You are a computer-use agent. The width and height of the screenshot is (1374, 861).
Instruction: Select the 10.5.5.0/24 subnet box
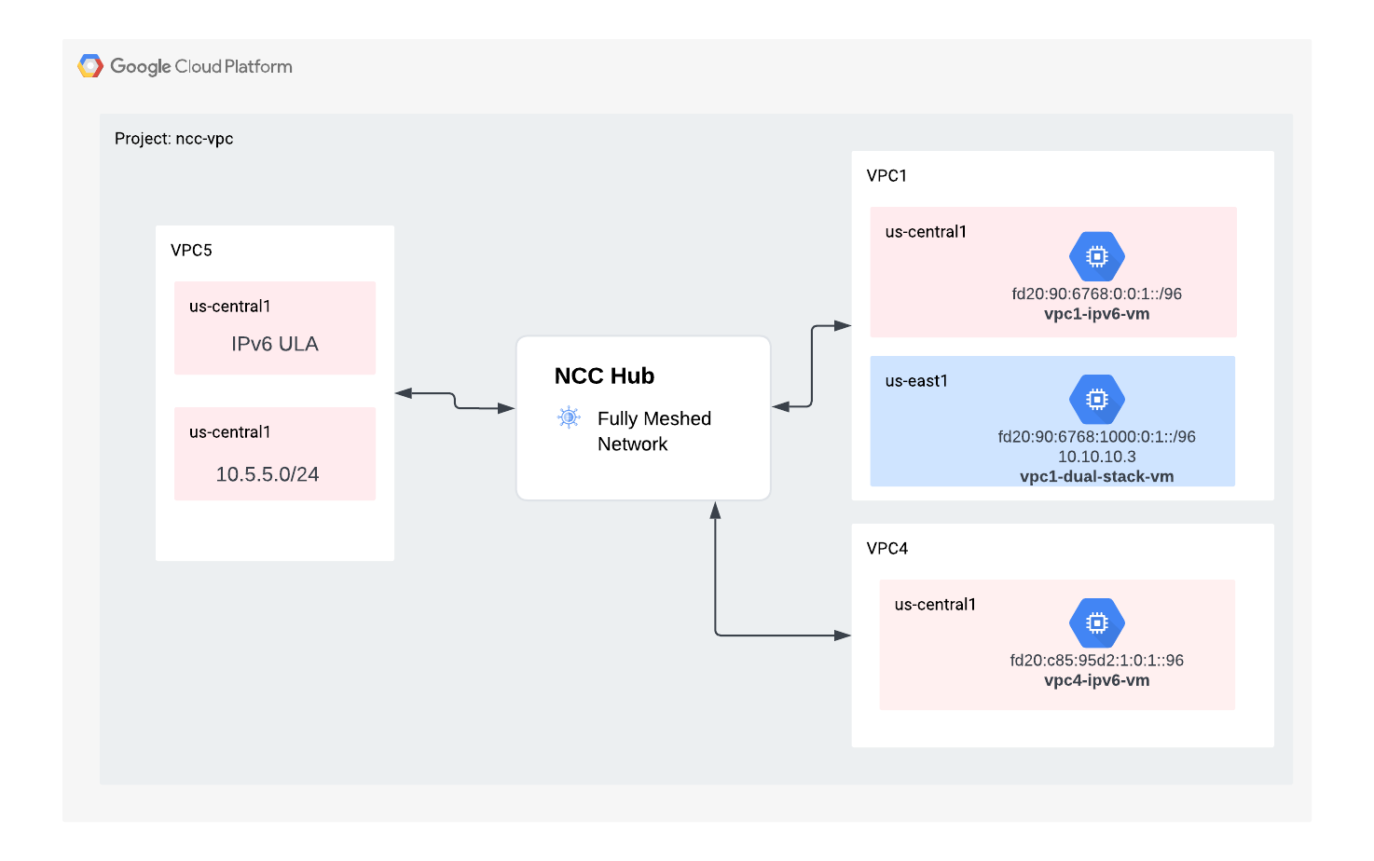tap(275, 454)
